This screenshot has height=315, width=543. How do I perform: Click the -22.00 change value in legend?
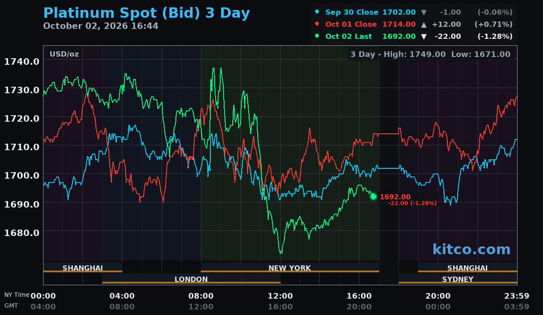(x=448, y=37)
